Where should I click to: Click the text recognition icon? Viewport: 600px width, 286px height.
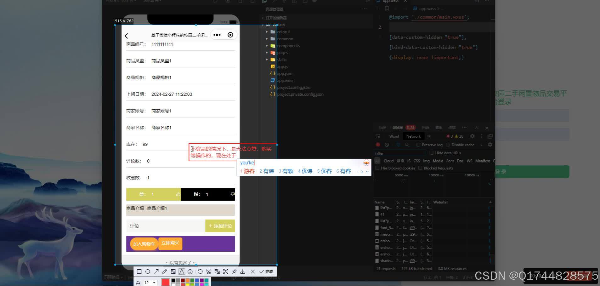coord(226,272)
